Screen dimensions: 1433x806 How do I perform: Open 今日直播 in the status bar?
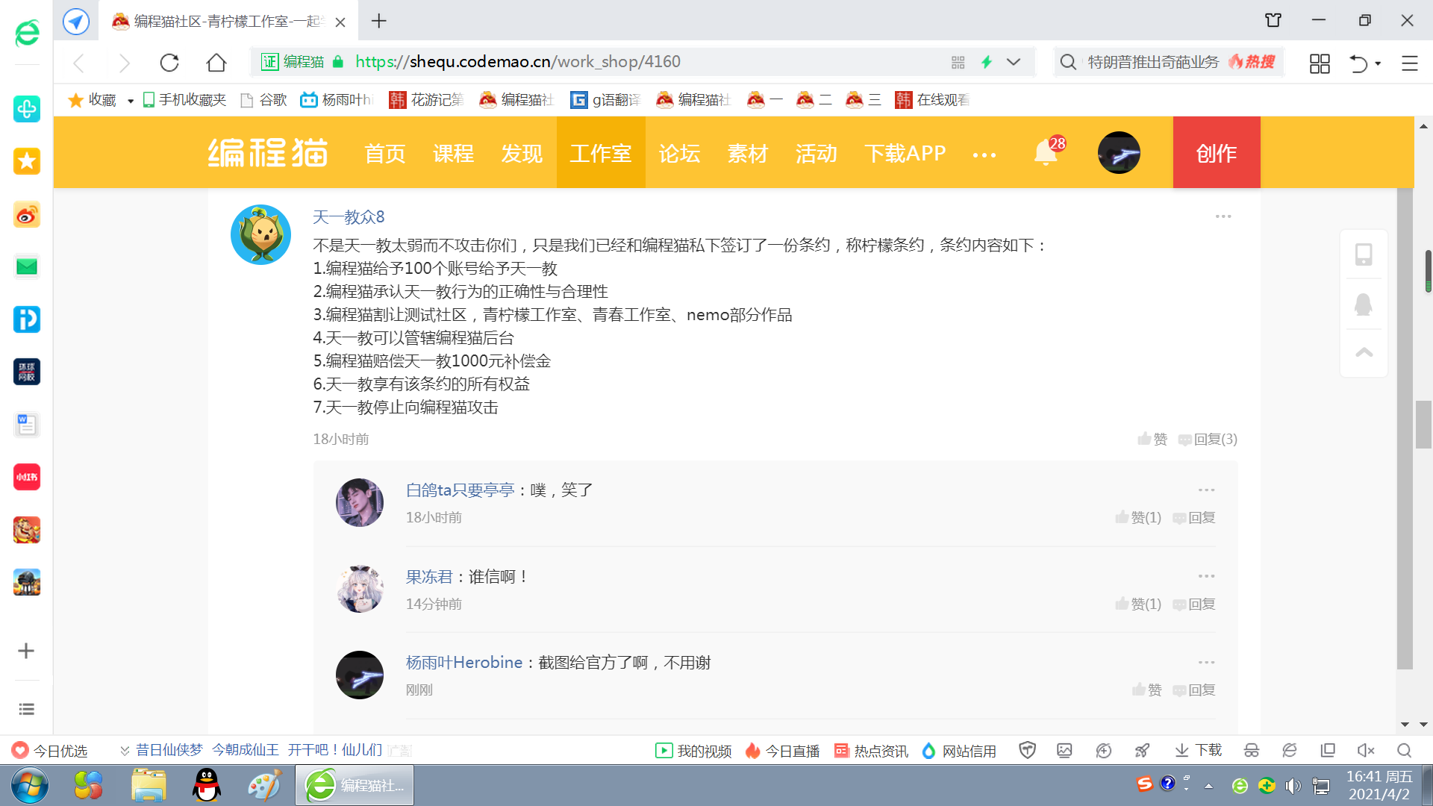(782, 751)
